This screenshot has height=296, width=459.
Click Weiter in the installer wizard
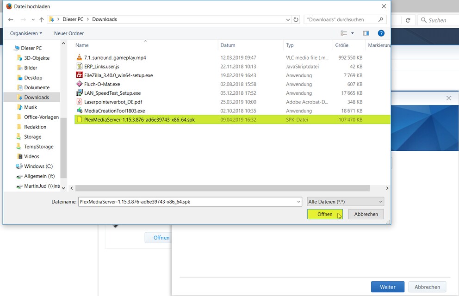click(x=388, y=287)
